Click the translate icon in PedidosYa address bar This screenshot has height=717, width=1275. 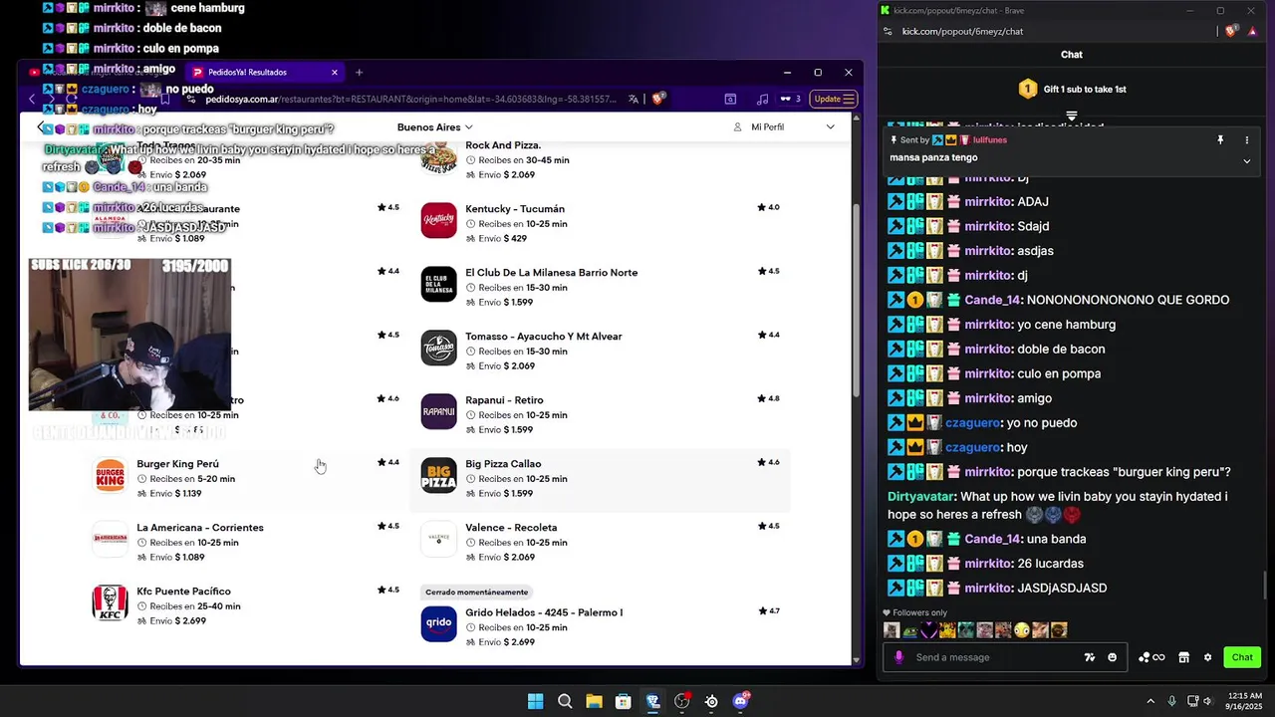pyautogui.click(x=634, y=99)
